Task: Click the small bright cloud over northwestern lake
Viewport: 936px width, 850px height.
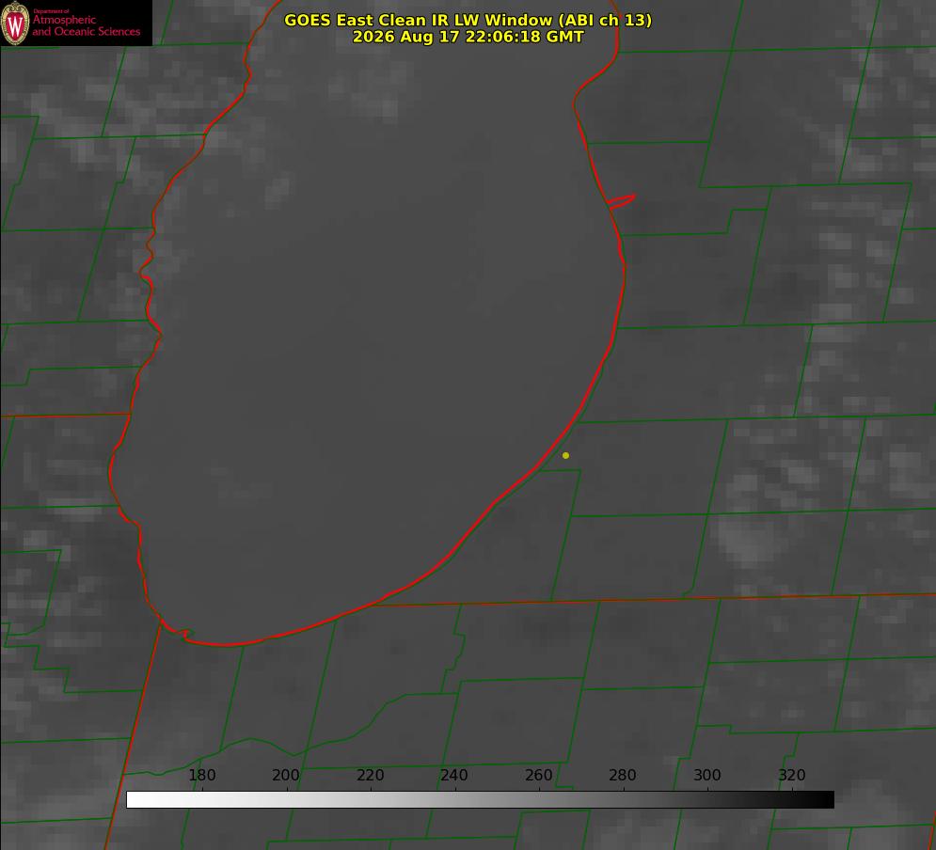Action: (278, 190)
